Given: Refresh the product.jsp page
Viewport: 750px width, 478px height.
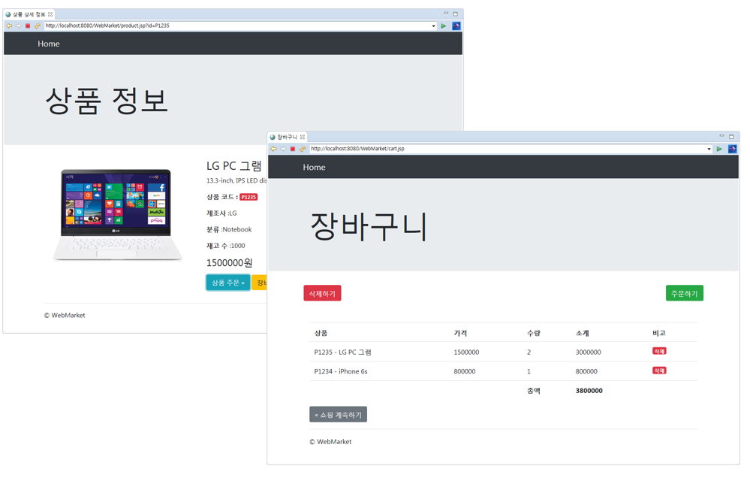Looking at the screenshot, I should coord(38,26).
